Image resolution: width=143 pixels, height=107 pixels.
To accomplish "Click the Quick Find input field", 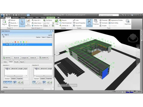I will tap(47, 23).
